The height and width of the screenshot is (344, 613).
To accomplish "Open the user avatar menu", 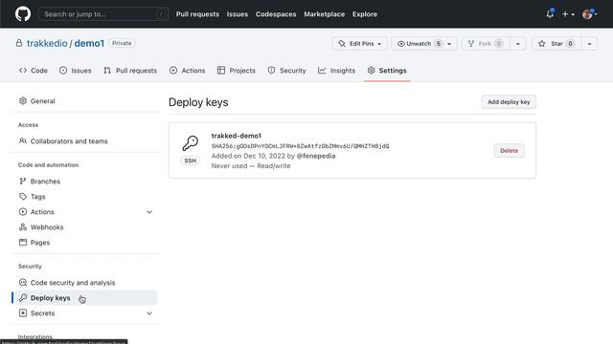I will 589,14.
